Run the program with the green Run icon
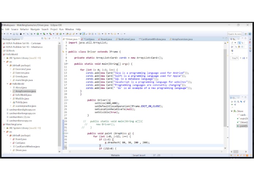Screen dimensions: 254x180 point(38,34)
